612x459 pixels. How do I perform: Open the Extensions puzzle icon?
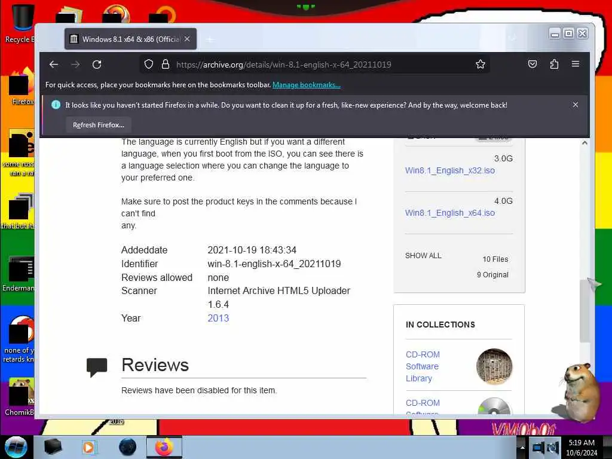[x=554, y=64]
